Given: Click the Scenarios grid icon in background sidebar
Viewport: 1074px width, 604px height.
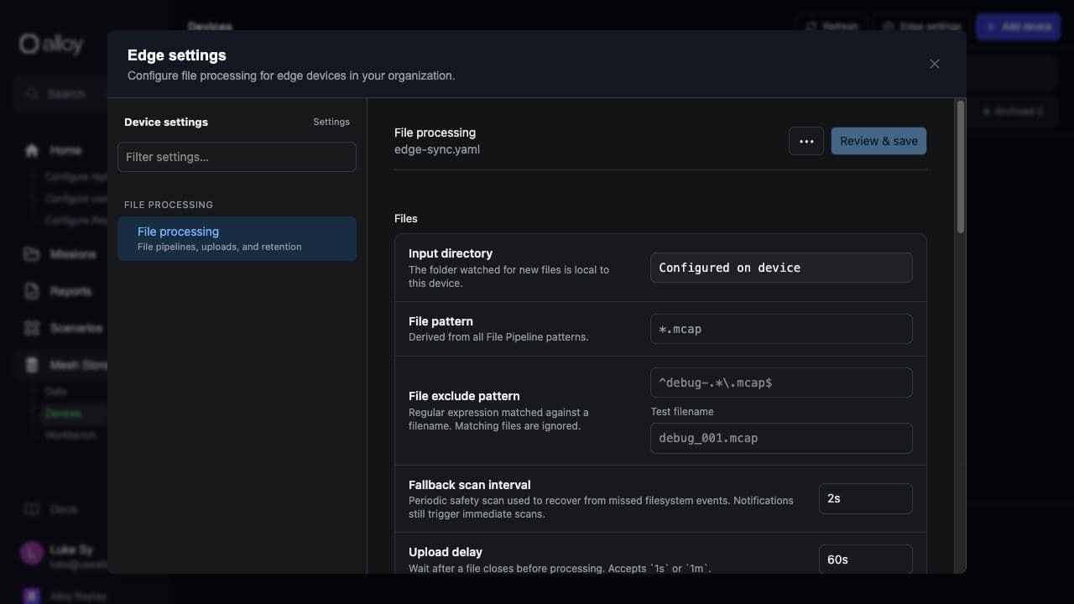Looking at the screenshot, I should tap(32, 328).
